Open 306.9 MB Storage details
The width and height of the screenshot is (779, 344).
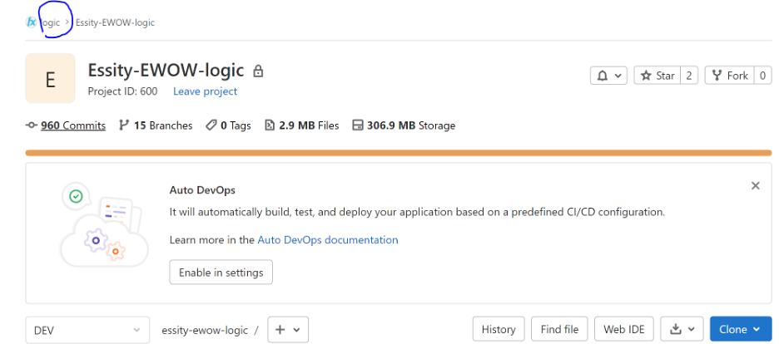point(404,126)
